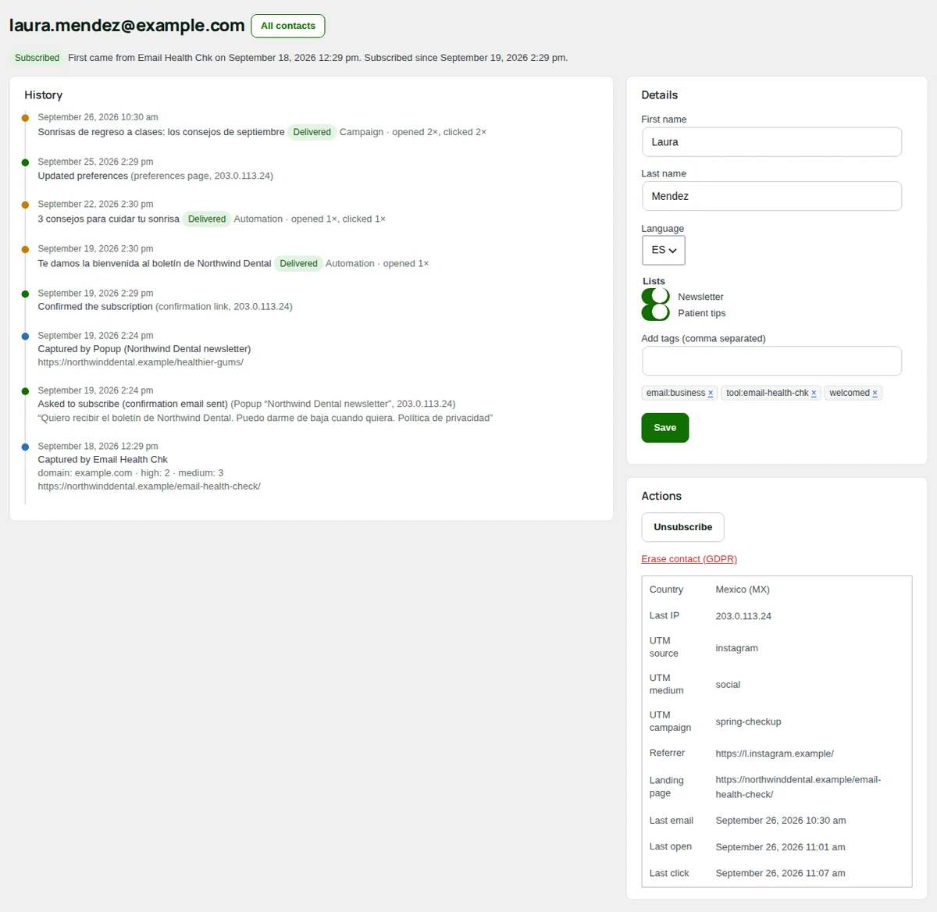Unsubscribe this contact
This screenshot has height=912, width=937.
click(682, 527)
